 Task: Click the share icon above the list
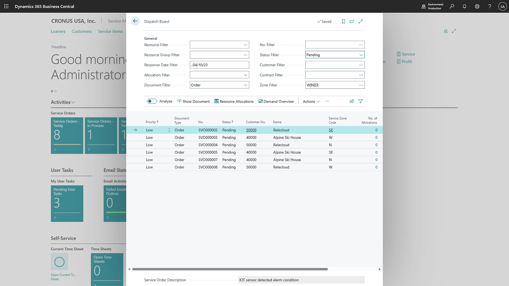click(x=352, y=101)
